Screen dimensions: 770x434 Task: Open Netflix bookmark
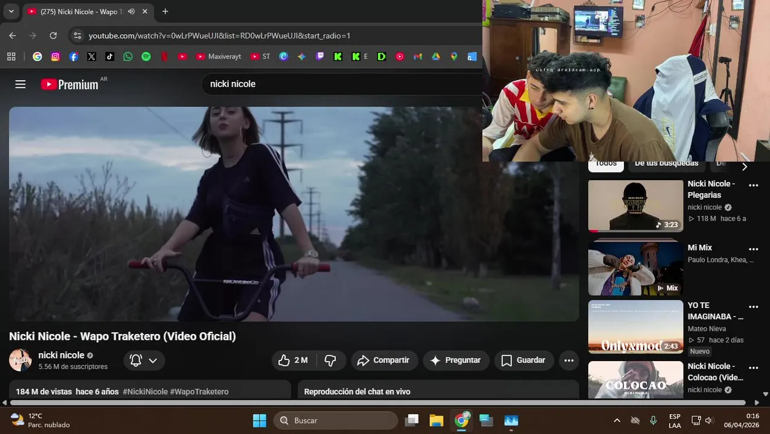point(164,57)
